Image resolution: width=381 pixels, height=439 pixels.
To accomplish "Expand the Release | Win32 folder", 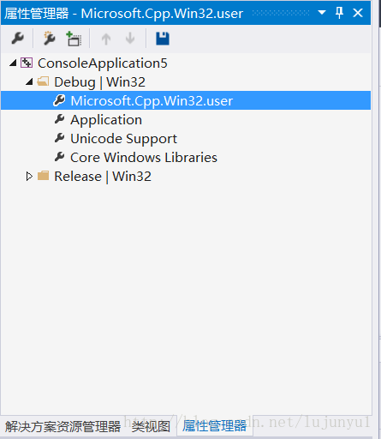I will tap(29, 176).
